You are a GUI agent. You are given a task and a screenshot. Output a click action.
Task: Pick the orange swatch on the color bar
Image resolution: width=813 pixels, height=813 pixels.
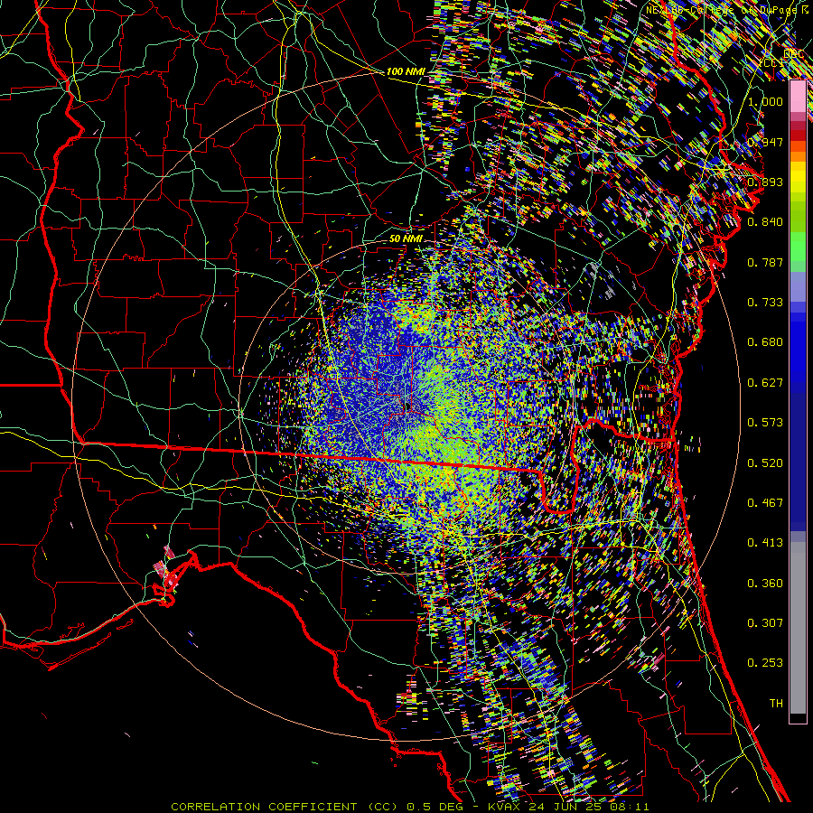tap(798, 156)
